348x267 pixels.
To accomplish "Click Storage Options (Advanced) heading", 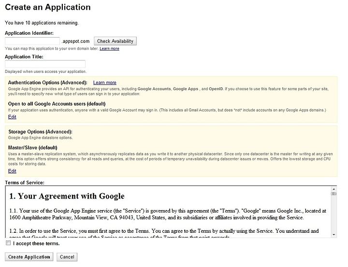I will (x=41, y=132).
